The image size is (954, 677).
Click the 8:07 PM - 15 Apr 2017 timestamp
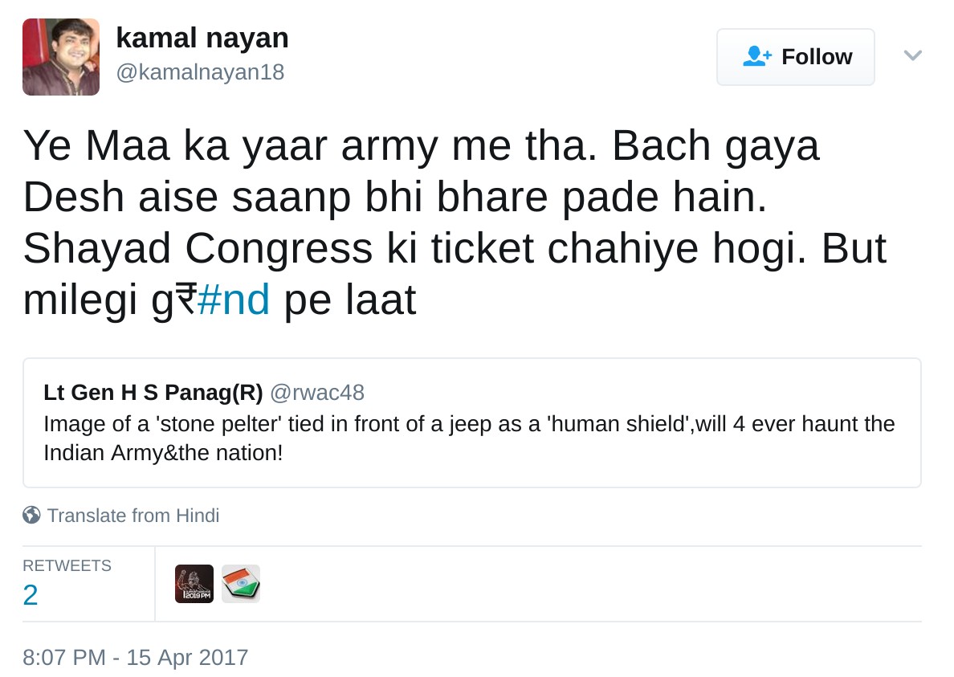[x=135, y=657]
